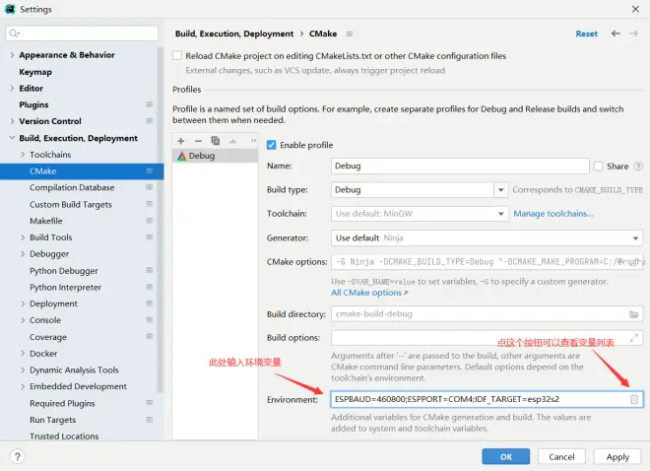Screen dimensions: 650x471
Task: Click the project icon on the Coverage row
Action: point(150,336)
